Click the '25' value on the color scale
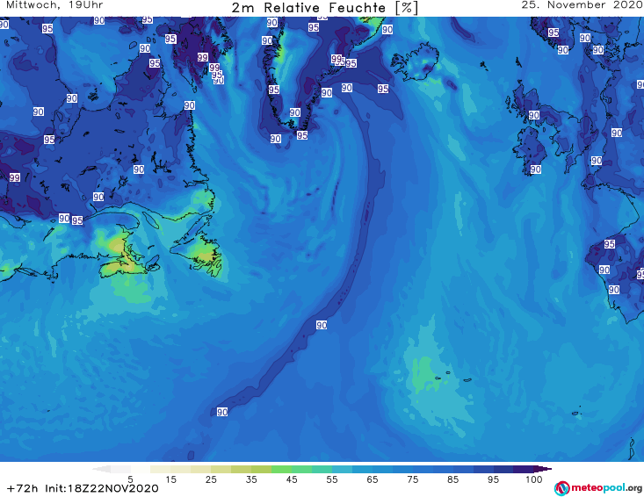 tap(211, 479)
